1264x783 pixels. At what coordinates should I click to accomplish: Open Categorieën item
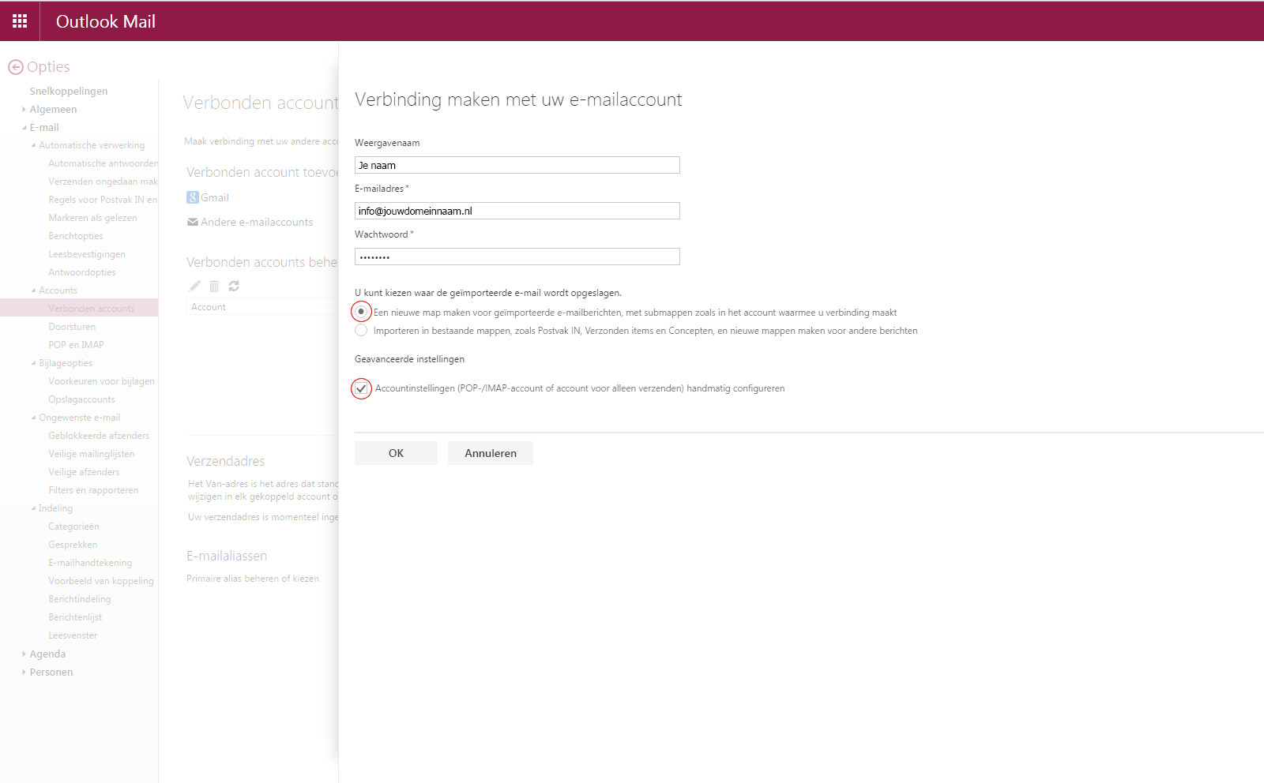pyautogui.click(x=73, y=526)
